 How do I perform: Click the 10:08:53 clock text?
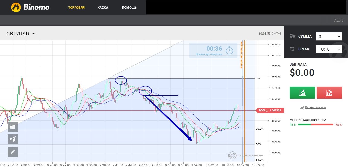click(x=264, y=34)
